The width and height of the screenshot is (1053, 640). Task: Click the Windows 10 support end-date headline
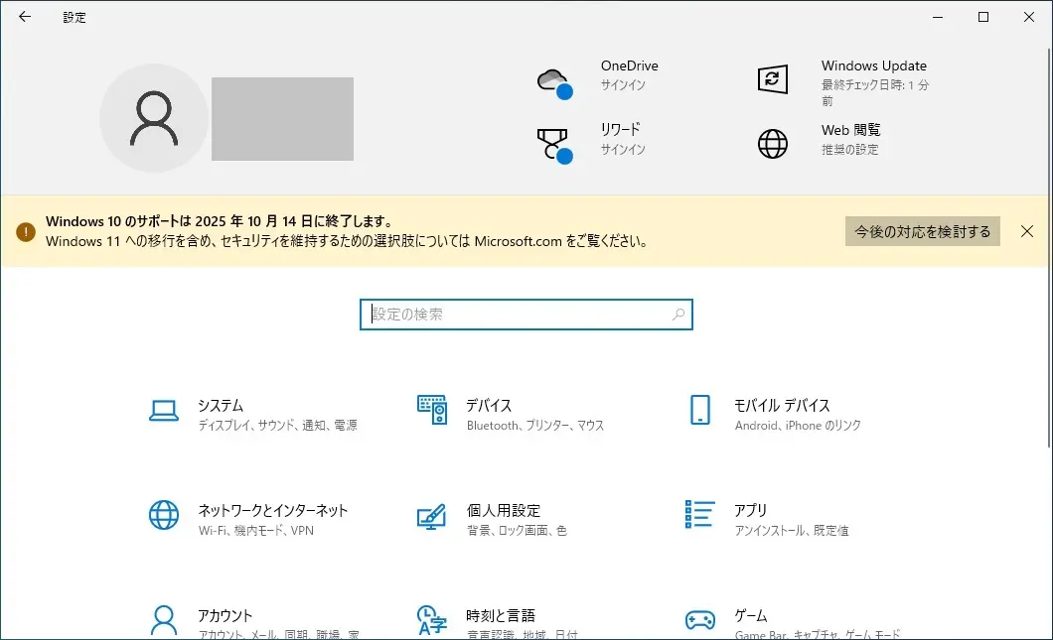click(220, 221)
